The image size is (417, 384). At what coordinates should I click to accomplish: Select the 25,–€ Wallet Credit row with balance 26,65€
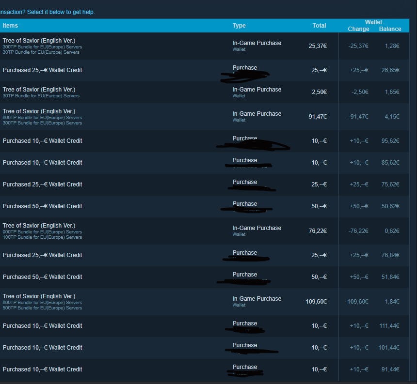tap(205, 70)
